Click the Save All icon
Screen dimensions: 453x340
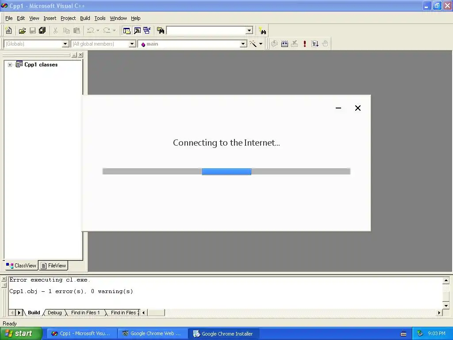point(42,31)
